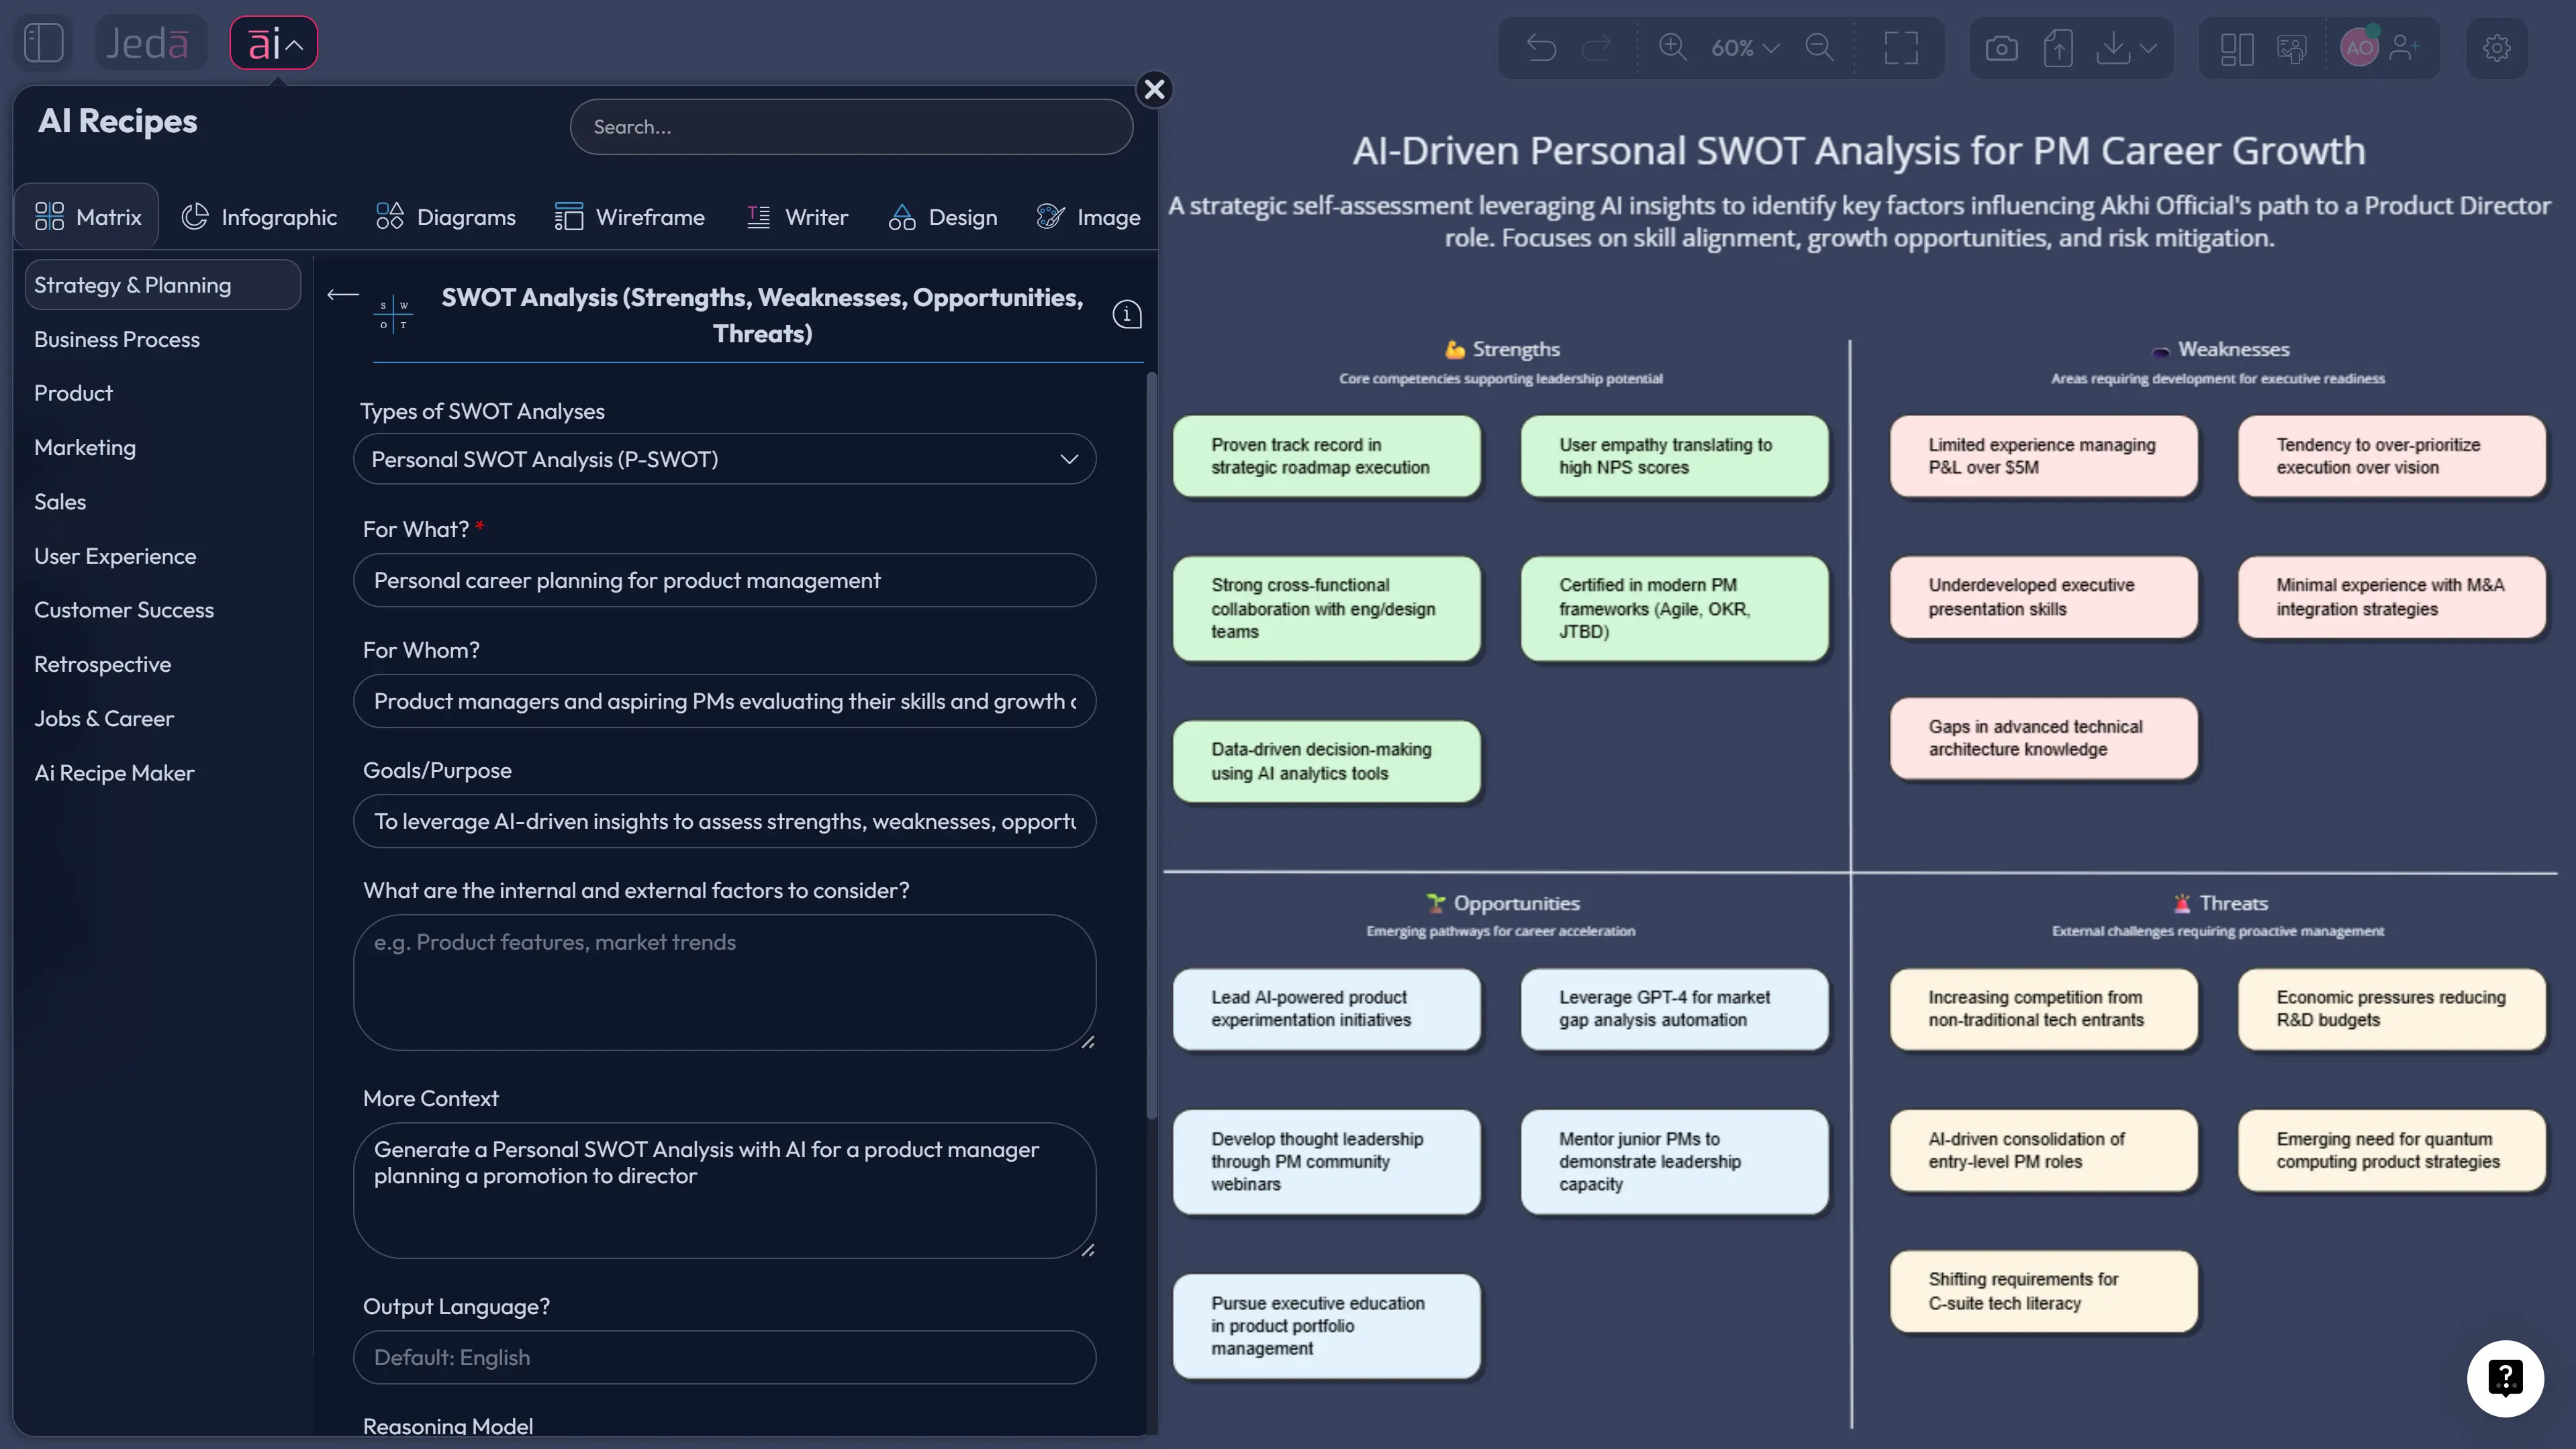Select the Image recipes tab
Image resolution: width=2576 pixels, height=1449 pixels.
click(1089, 216)
